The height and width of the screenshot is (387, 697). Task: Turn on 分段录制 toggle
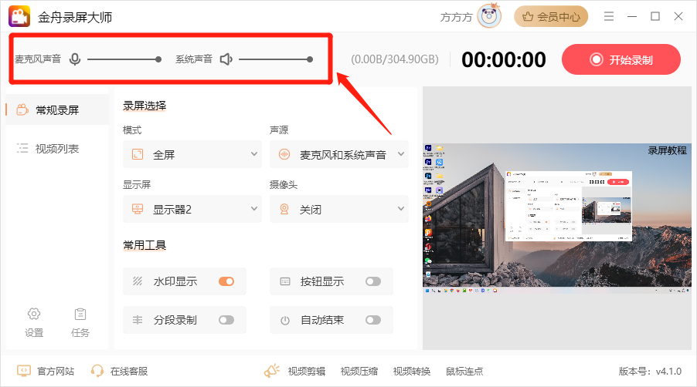pos(226,320)
